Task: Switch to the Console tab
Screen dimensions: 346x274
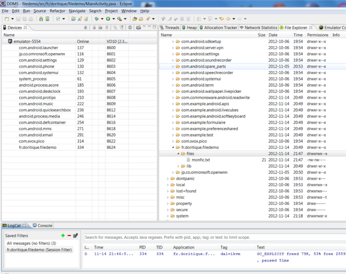Action: tap(42, 226)
